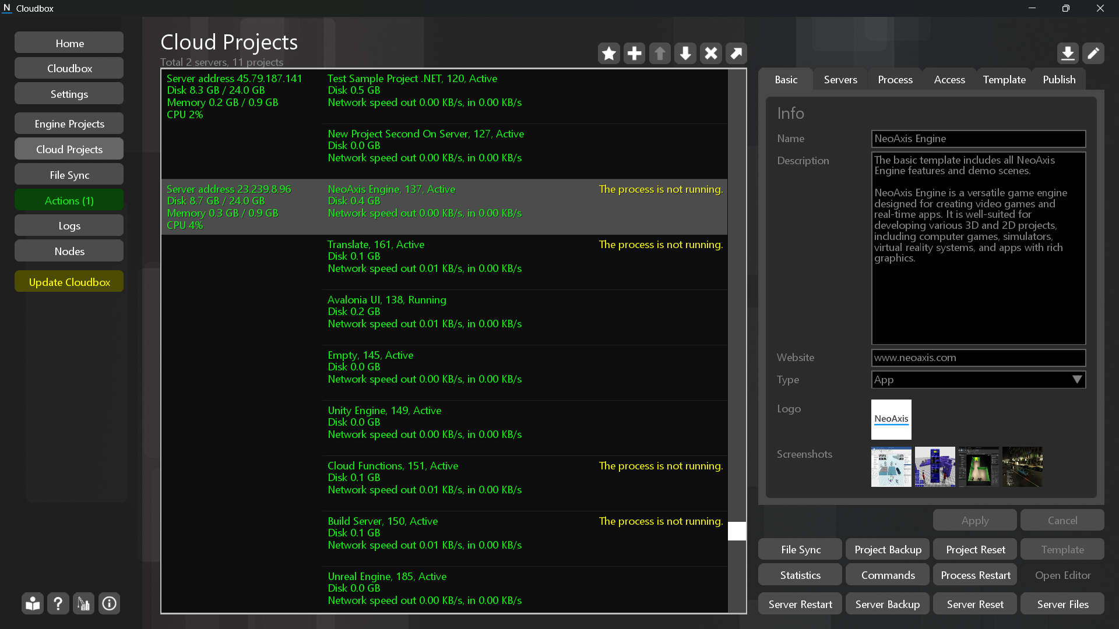This screenshot has height=629, width=1119.
Task: Click the Project Backup button
Action: [888, 549]
